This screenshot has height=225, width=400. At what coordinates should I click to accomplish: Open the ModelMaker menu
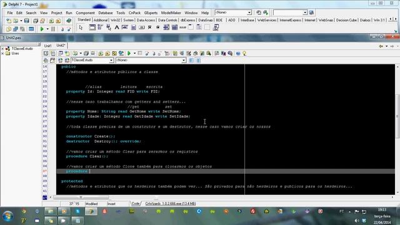point(171,12)
